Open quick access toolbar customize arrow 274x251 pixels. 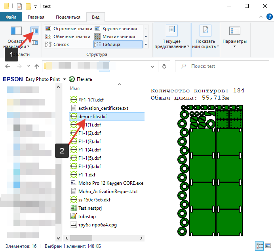coord(35,7)
